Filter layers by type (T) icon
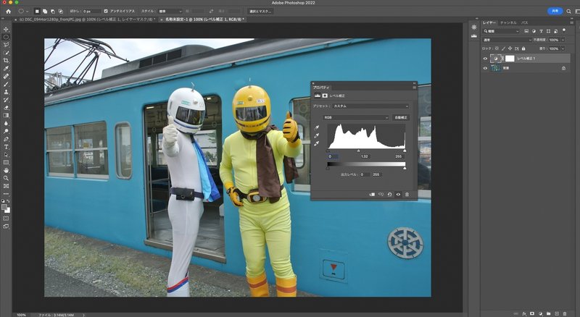This screenshot has height=317, width=580. [x=541, y=31]
